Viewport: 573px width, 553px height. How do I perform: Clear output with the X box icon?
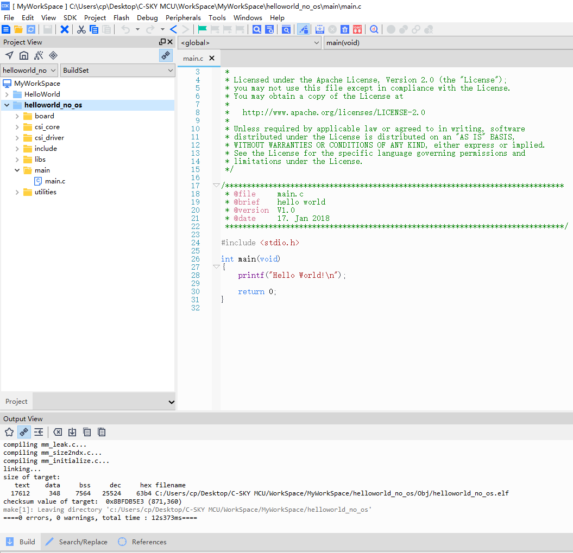point(58,432)
